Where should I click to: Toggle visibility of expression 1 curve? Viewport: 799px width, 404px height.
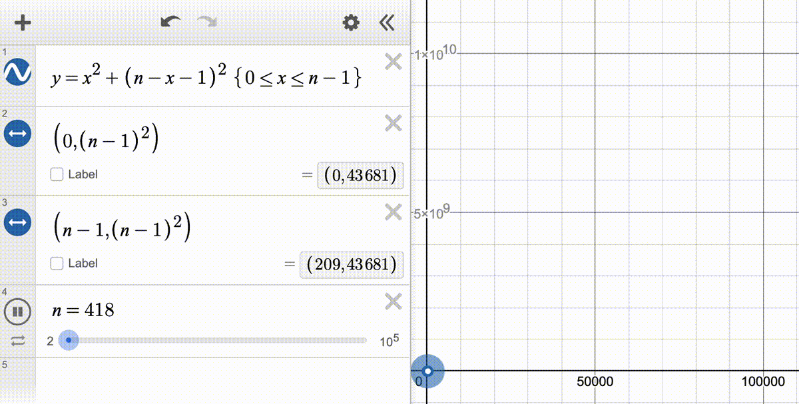pyautogui.click(x=16, y=73)
